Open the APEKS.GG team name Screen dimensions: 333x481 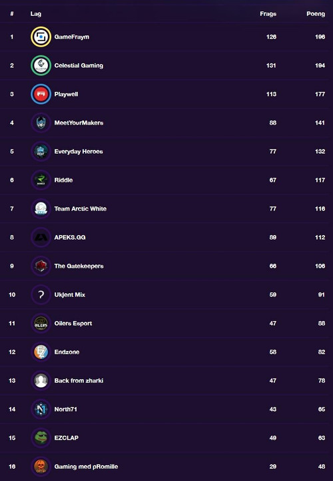(70, 237)
